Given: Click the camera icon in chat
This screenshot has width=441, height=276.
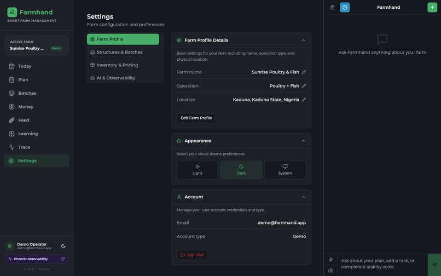Looking at the screenshot, I should [x=330, y=271].
